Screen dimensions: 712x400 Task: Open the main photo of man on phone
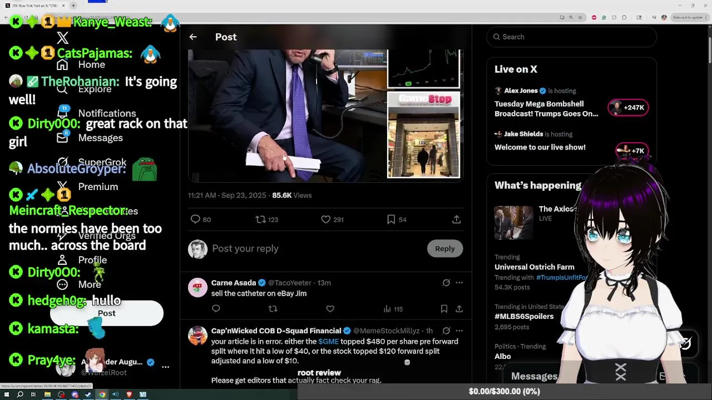pyautogui.click(x=287, y=116)
